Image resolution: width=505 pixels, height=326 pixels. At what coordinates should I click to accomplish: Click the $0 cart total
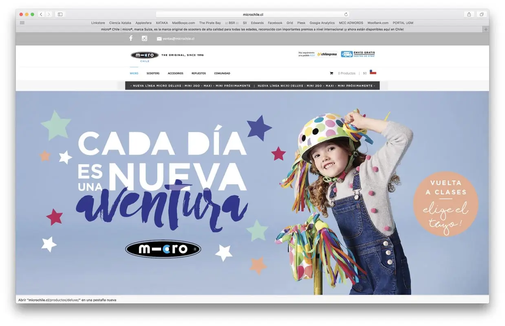[x=365, y=73]
